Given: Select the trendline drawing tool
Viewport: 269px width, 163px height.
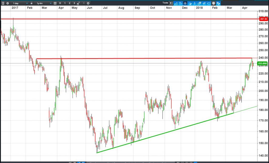Looking at the screenshot, I should click(x=176, y=3).
